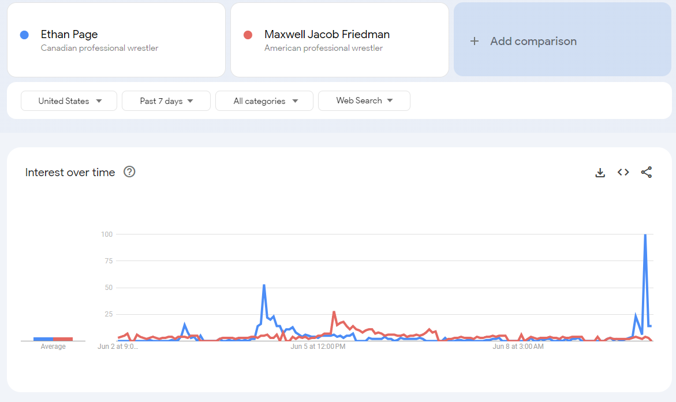Click the blue peak at 100 on chart
676x402 pixels.
point(645,235)
